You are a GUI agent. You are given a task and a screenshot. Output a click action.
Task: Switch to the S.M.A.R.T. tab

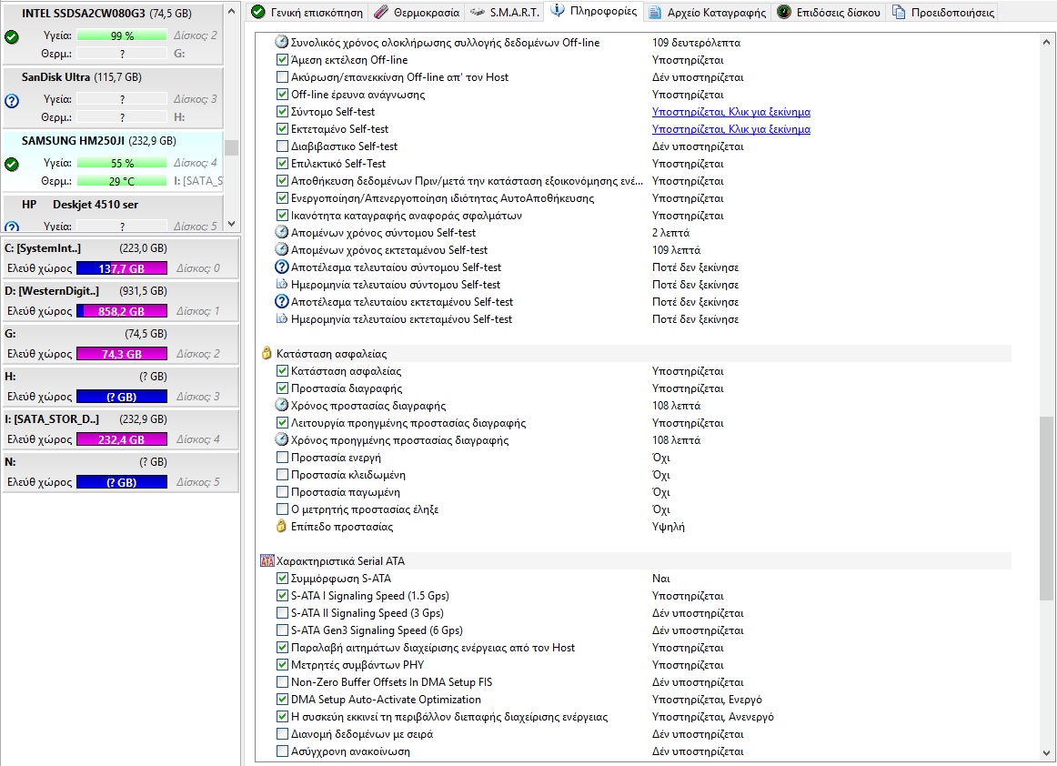coord(505,13)
